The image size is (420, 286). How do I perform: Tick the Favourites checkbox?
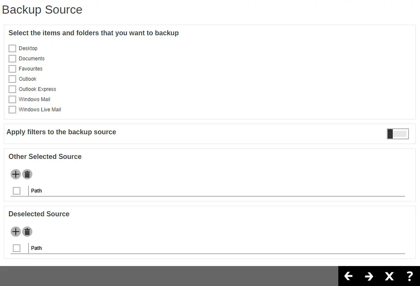pos(12,69)
